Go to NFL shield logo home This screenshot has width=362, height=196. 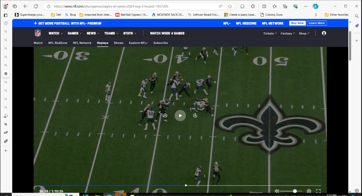(x=38, y=33)
